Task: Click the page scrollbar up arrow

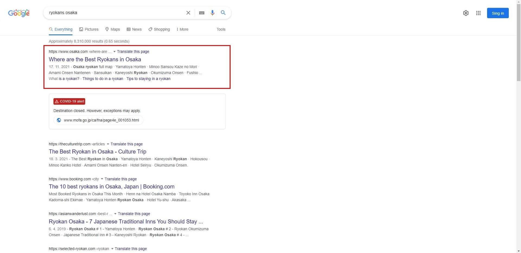Action: point(519,2)
